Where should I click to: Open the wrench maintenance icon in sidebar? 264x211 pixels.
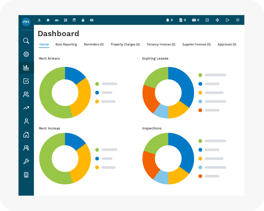pos(26,161)
